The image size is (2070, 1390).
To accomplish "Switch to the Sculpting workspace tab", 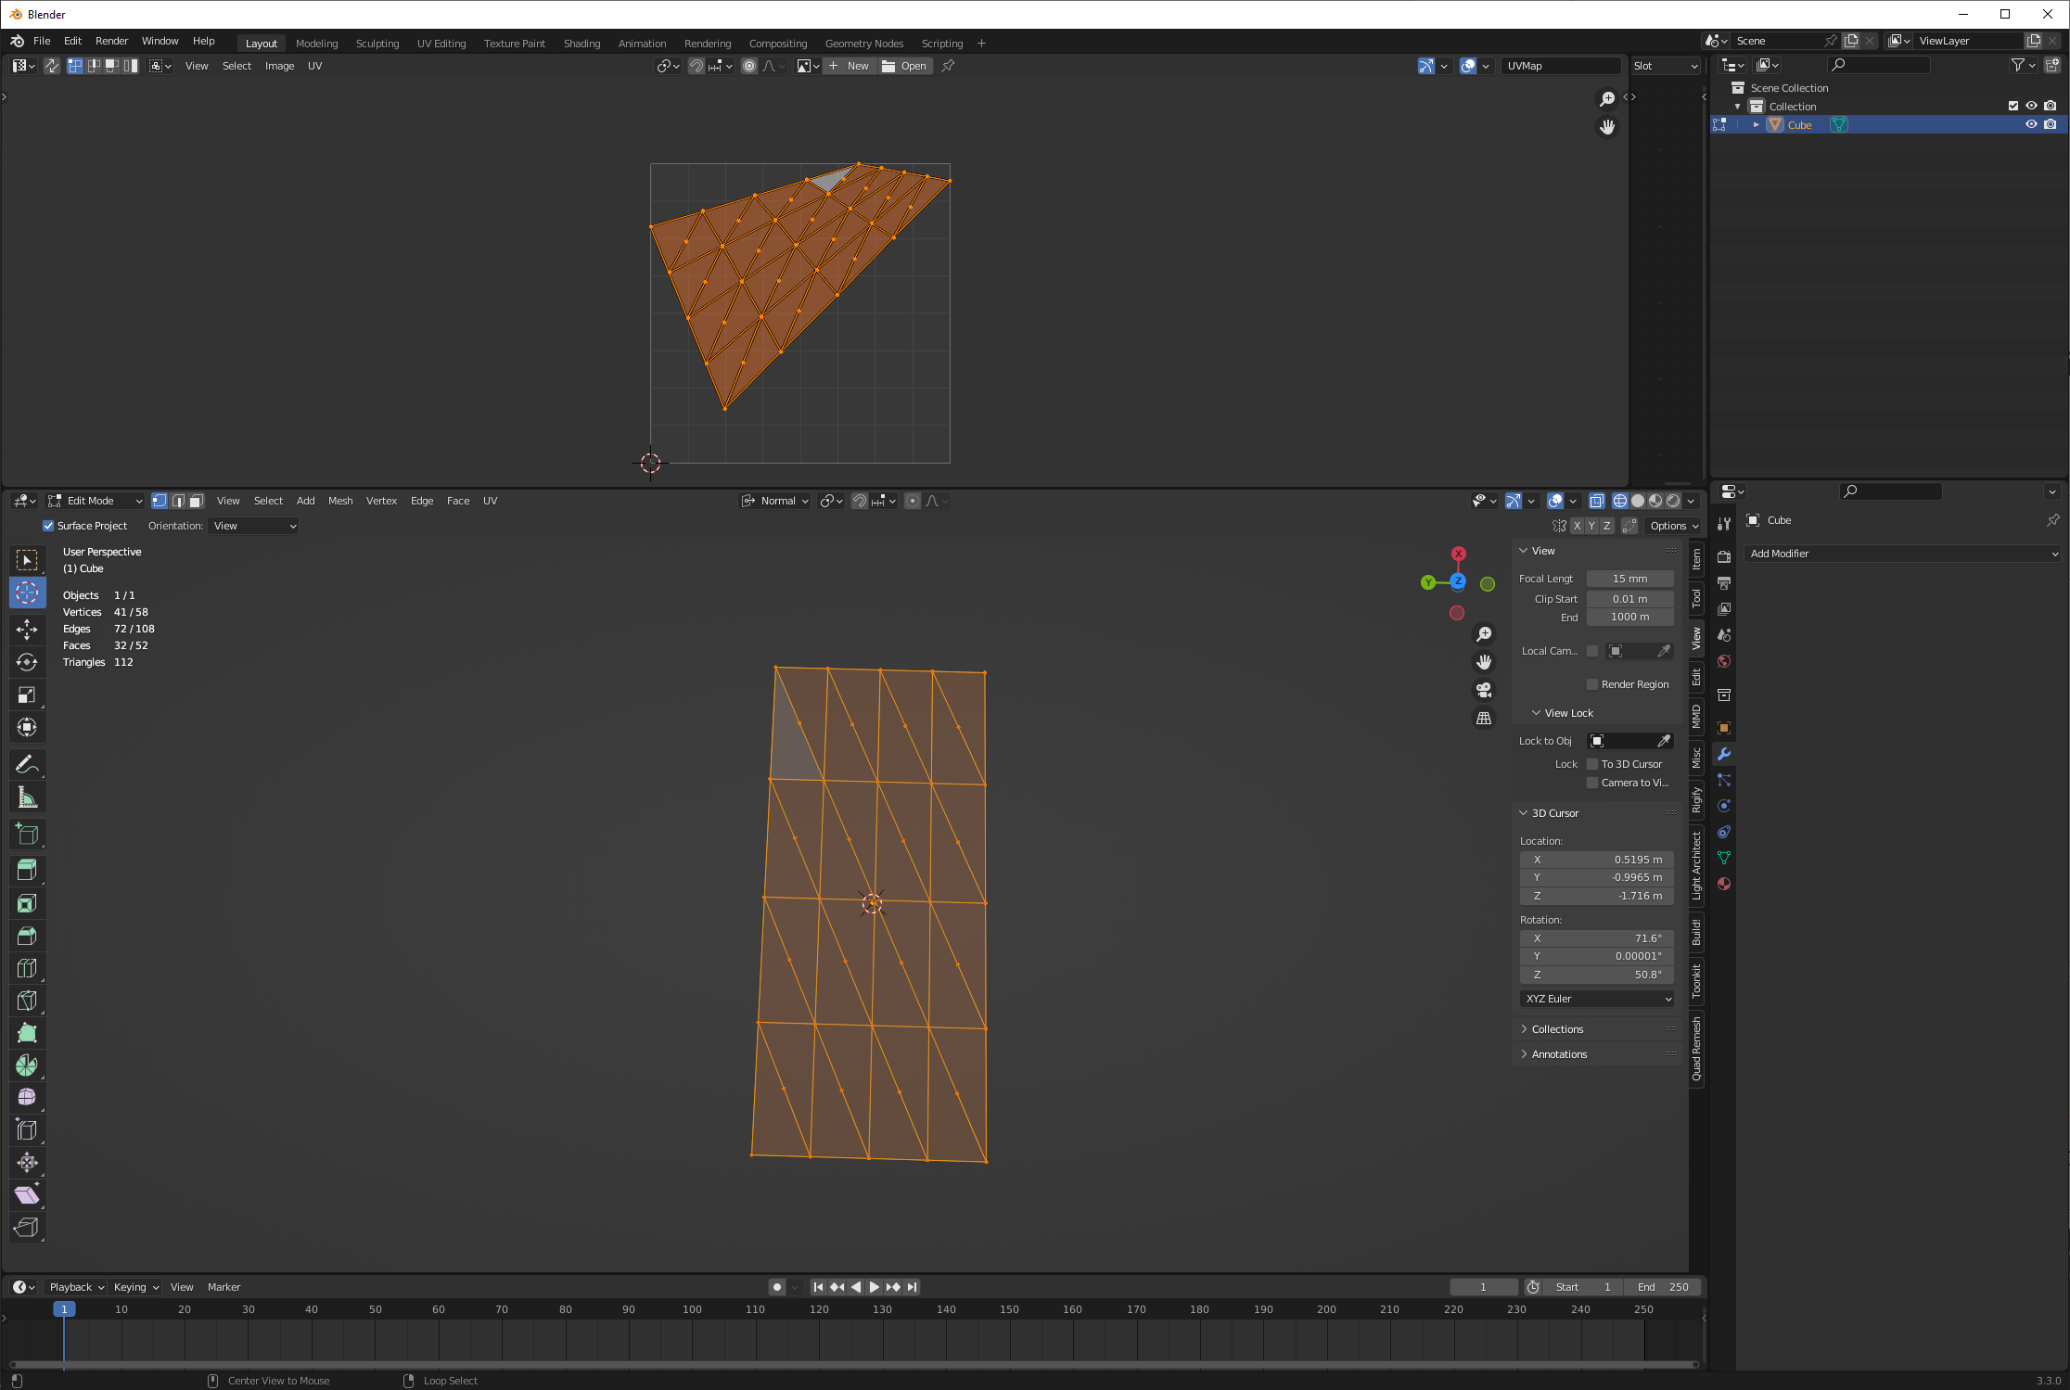I will (x=377, y=44).
